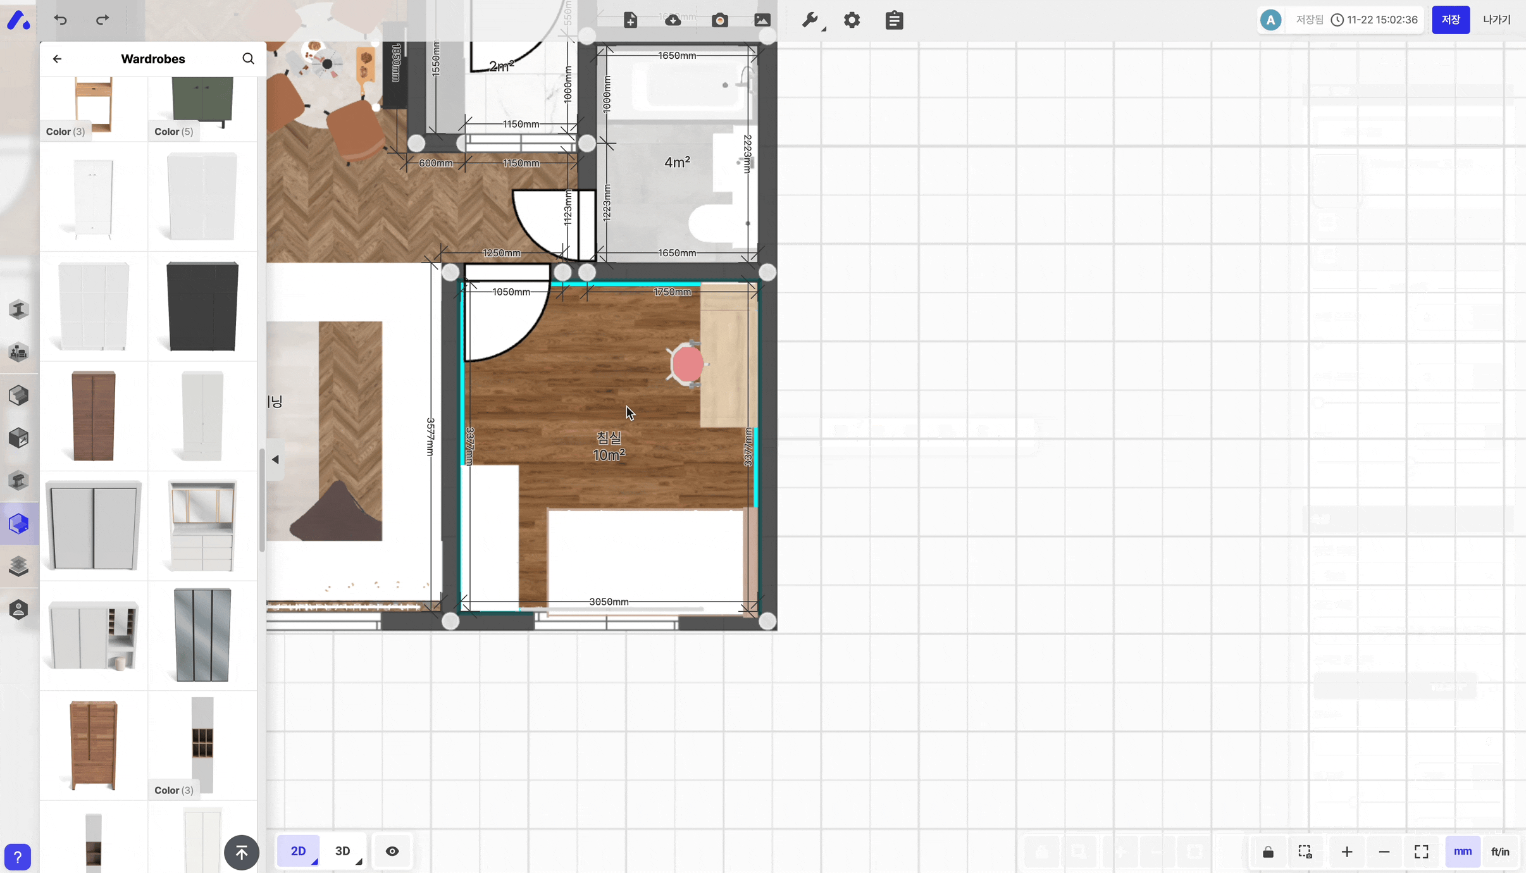Open the box with wrench sidebar icon
1526x873 pixels.
(19, 438)
